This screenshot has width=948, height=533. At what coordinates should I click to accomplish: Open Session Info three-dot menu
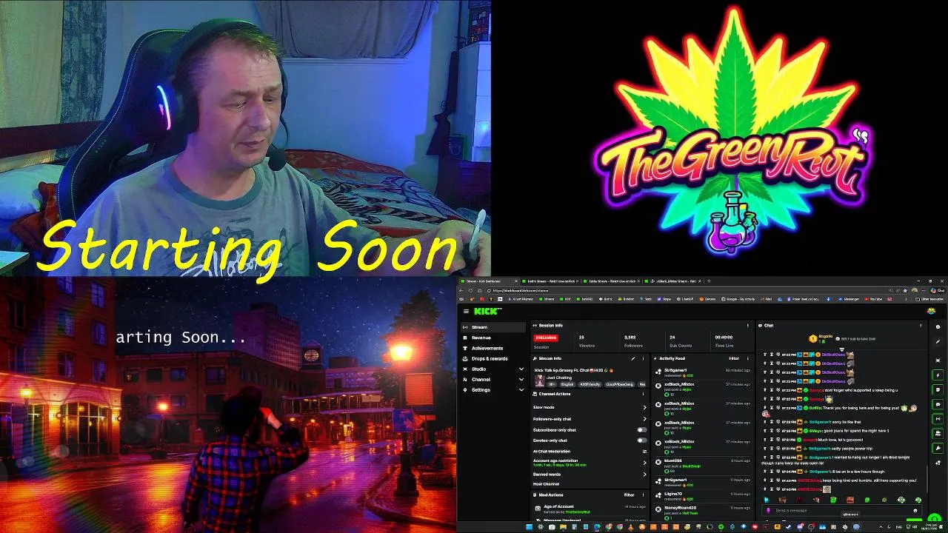748,326
